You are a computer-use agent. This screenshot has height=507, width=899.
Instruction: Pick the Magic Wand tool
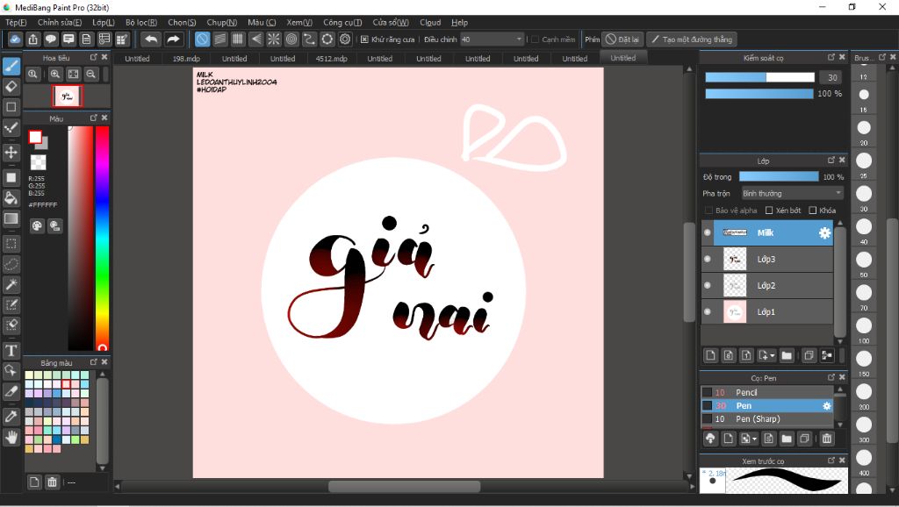(11, 284)
